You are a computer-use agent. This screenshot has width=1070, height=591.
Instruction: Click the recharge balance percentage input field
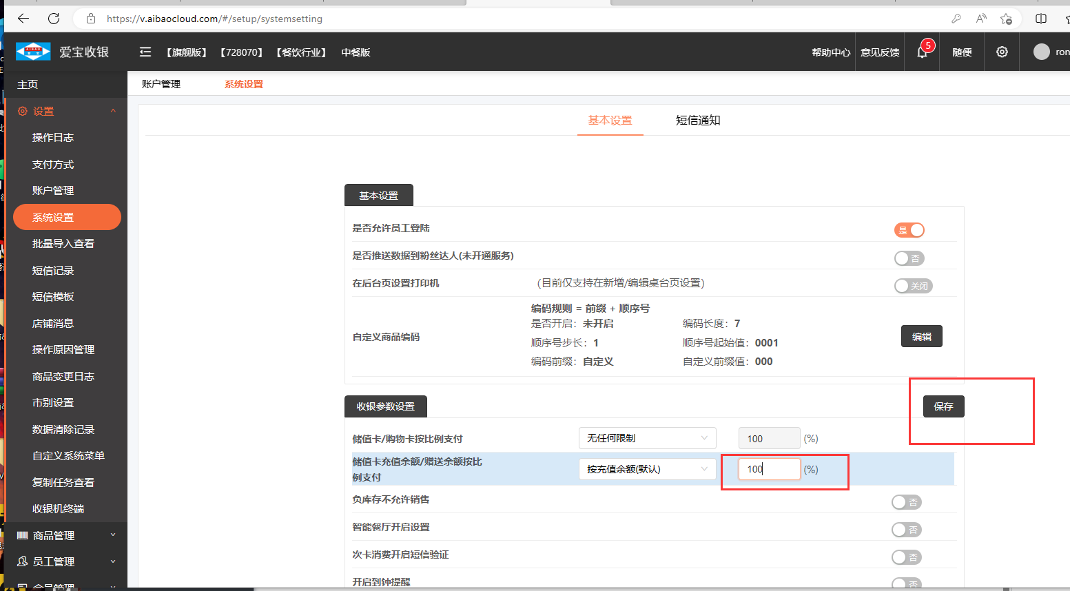pyautogui.click(x=769, y=469)
